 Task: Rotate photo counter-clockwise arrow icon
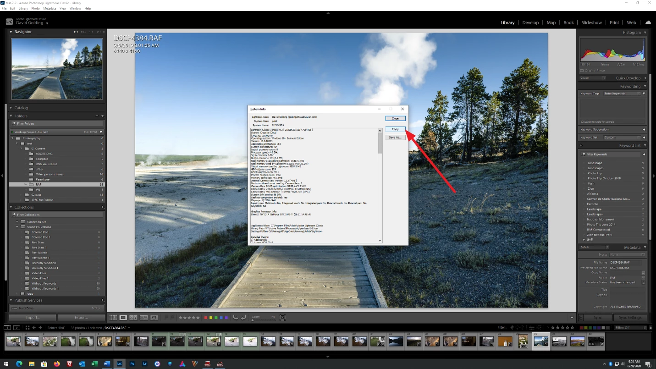[x=236, y=317]
